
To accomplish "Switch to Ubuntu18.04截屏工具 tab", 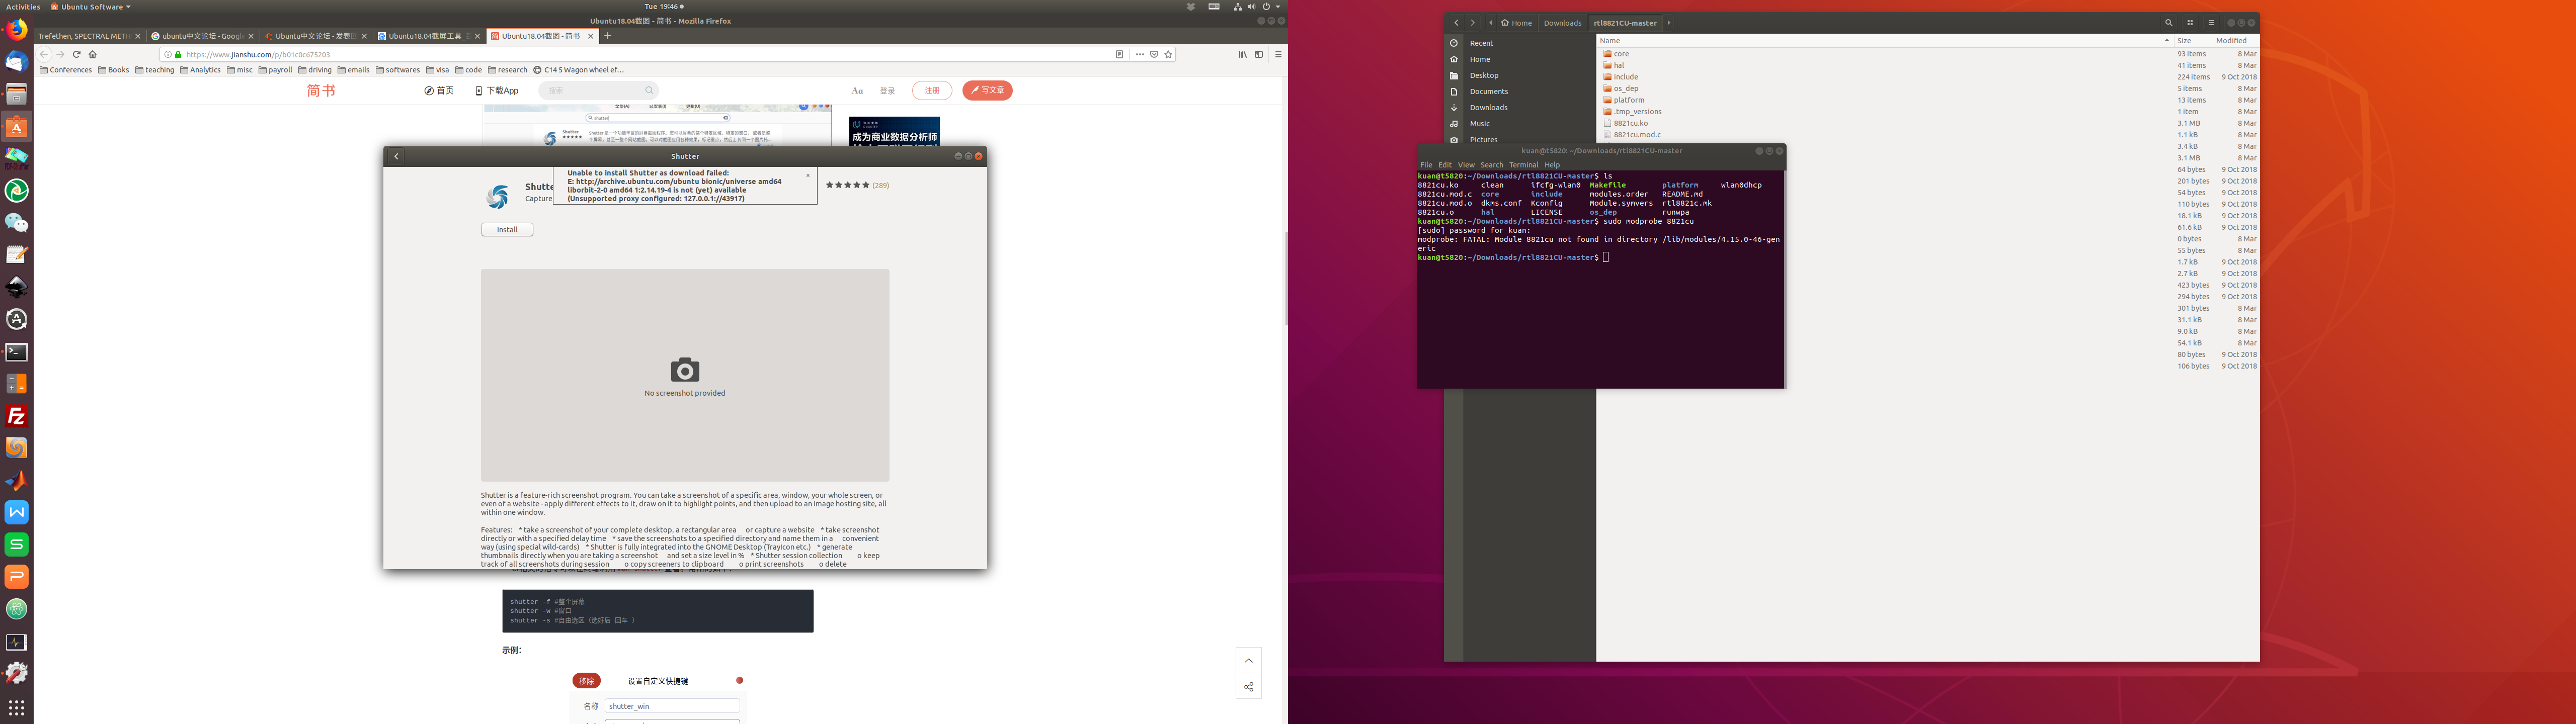I will 428,36.
